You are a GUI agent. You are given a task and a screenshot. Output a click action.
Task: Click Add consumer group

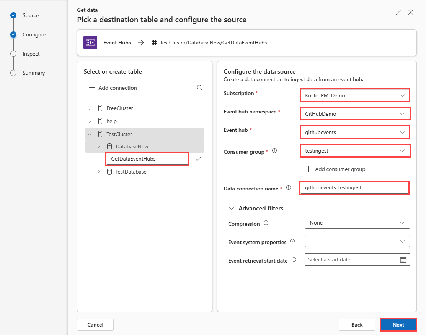[x=336, y=169]
